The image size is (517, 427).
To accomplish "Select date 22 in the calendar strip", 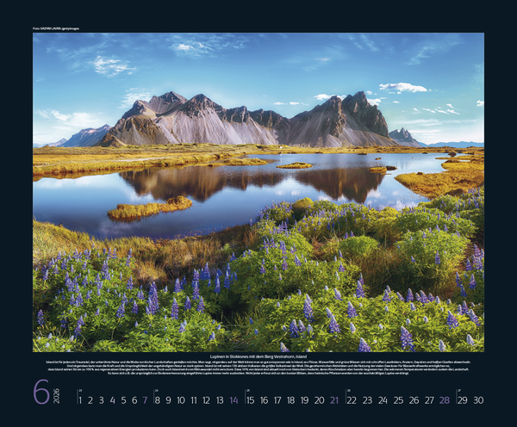I will click(352, 399).
